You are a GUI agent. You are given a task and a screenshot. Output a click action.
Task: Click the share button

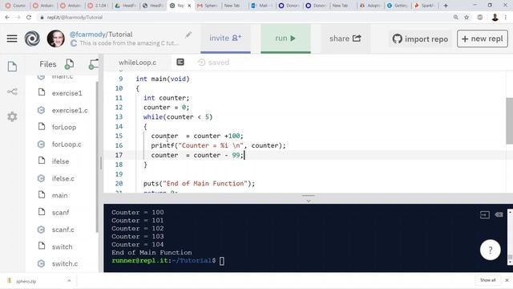pyautogui.click(x=345, y=39)
